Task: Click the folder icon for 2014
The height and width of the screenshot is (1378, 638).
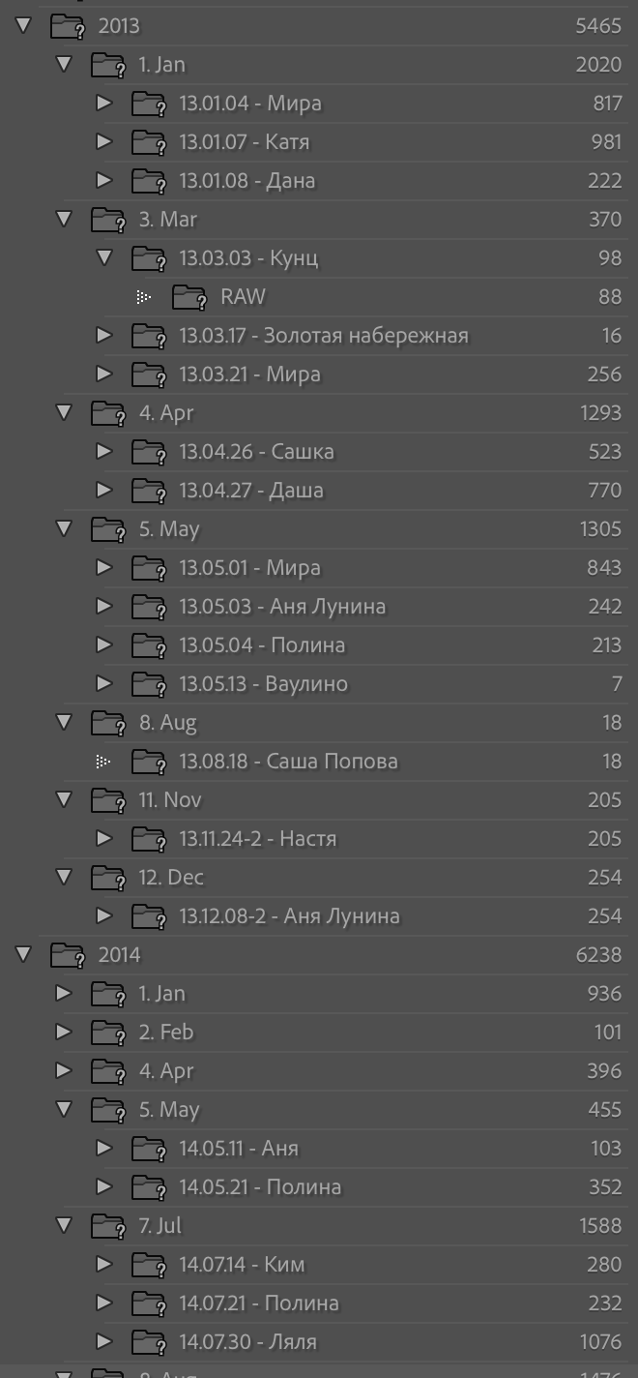Action: (68, 956)
